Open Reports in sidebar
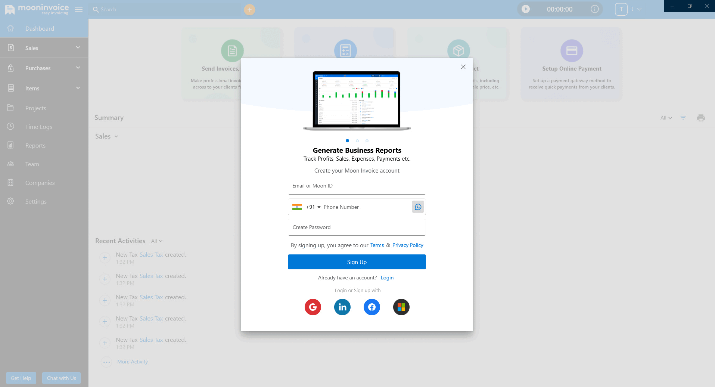Image resolution: width=715 pixels, height=387 pixels. [44, 145]
